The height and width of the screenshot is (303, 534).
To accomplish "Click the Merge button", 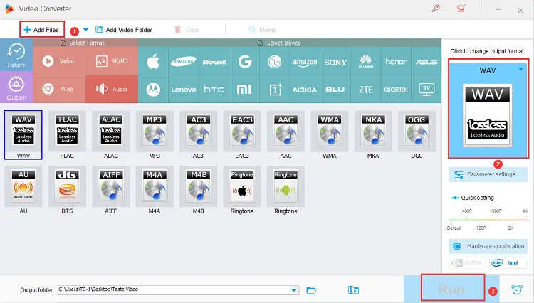I will pos(262,30).
